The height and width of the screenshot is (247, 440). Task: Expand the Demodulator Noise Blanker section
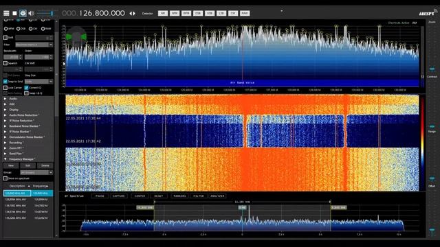(26, 137)
